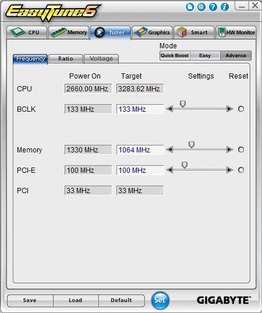The height and width of the screenshot is (313, 262).
Task: Click the PCI-E slider handle
Action: click(x=185, y=165)
